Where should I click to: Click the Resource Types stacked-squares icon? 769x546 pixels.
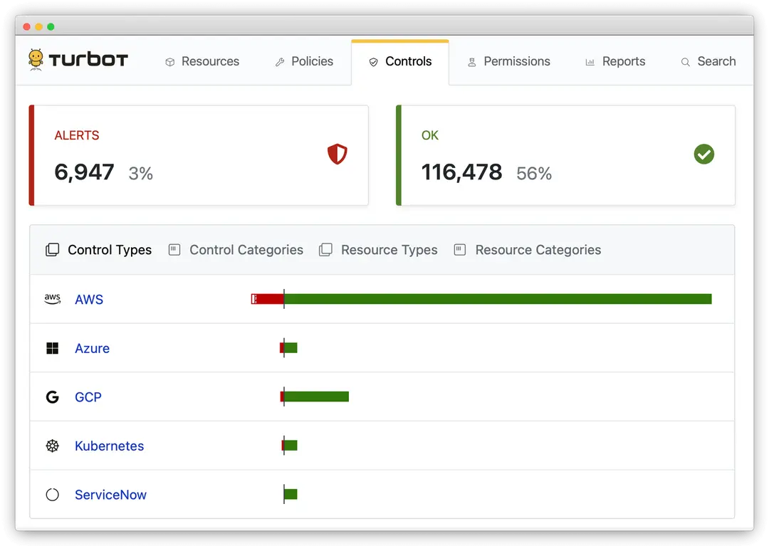[325, 250]
